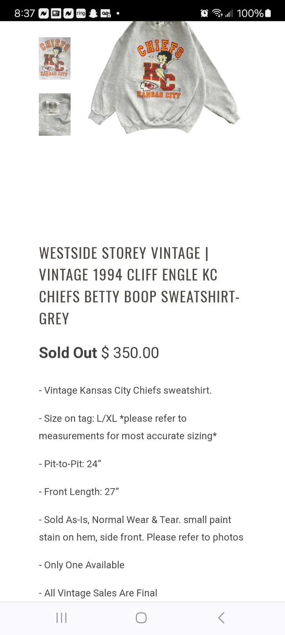Image resolution: width=285 pixels, height=635 pixels.
Task: Tap the alarm clock status icon
Action: click(204, 13)
